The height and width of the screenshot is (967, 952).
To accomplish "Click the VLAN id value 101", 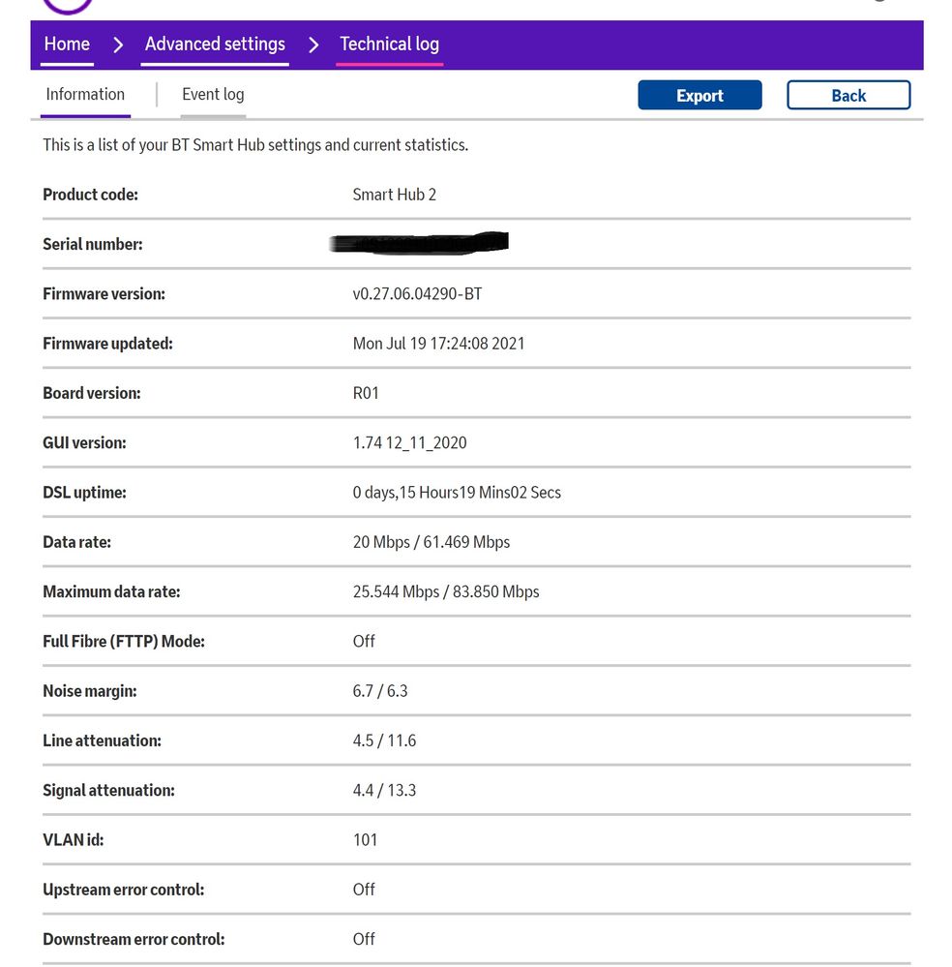I will [365, 840].
